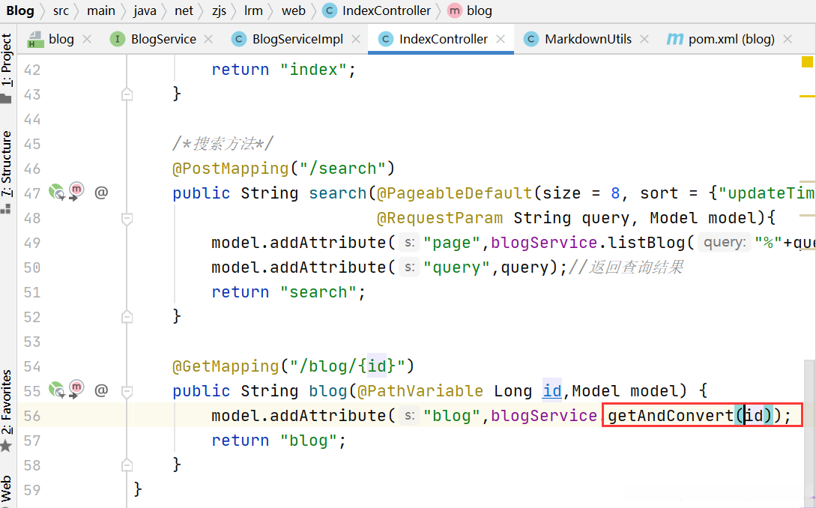This screenshot has width=816, height=508.
Task: Click request mapping gutter icon on line 55
Action: [x=76, y=388]
